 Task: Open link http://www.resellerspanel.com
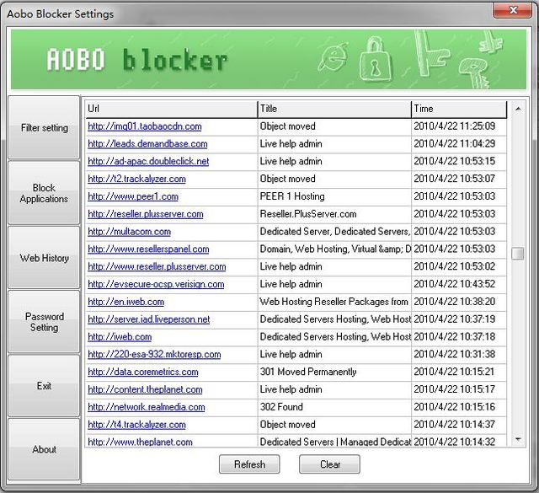pos(148,249)
